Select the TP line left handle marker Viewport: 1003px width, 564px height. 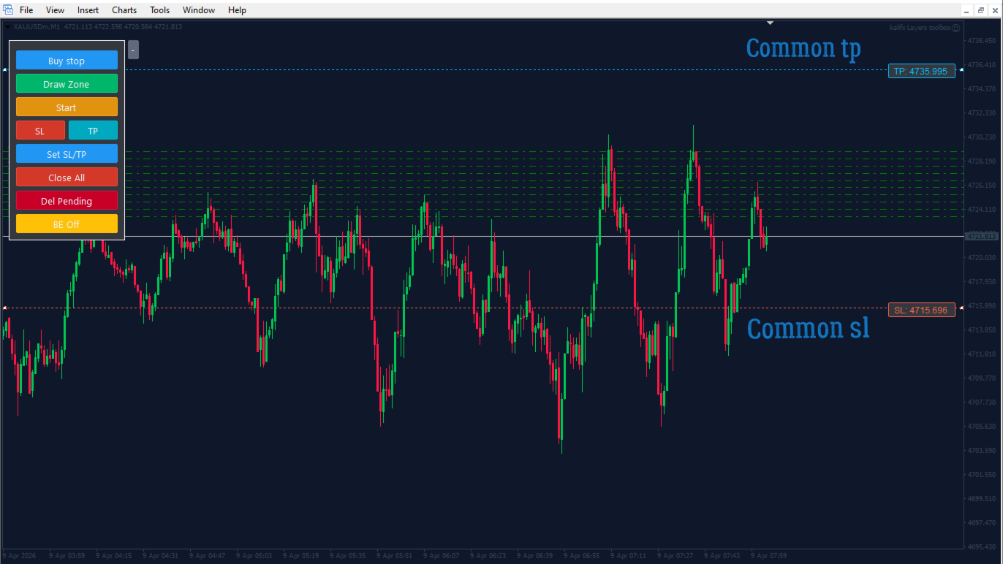[x=4, y=69]
